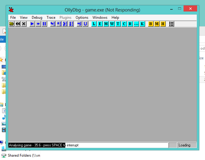Show CPU window with C icon
Viewport: 205px width, 160px height.
[x=124, y=24]
